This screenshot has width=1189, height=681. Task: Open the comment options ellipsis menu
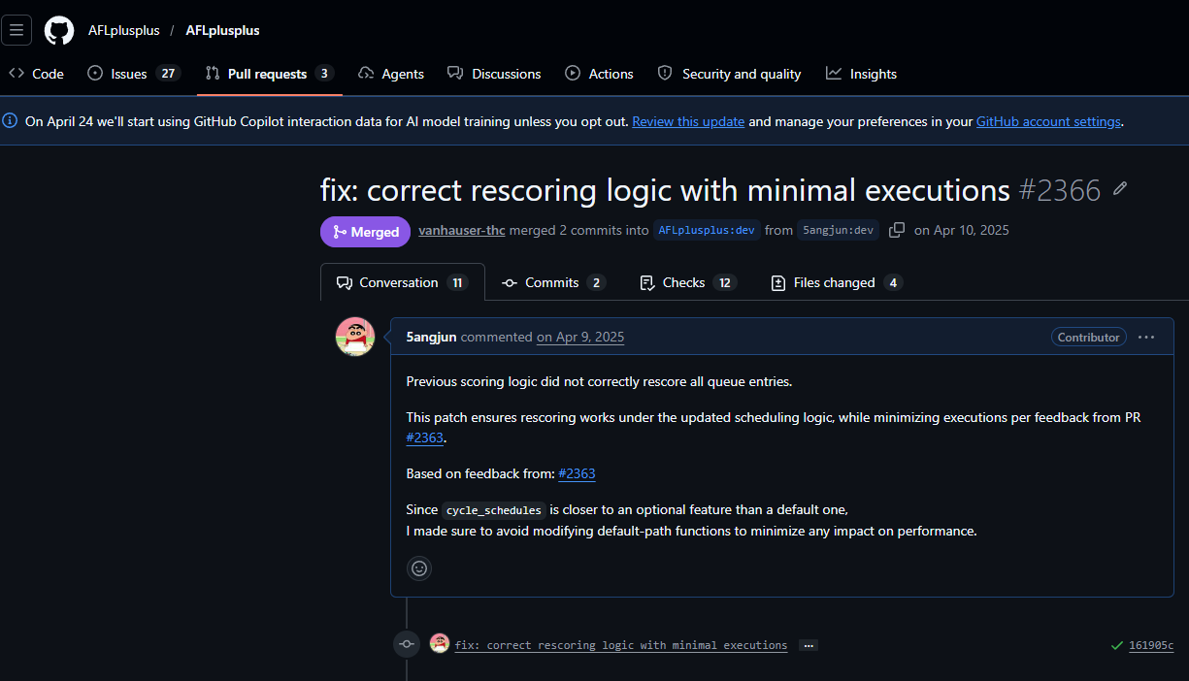(x=1146, y=337)
